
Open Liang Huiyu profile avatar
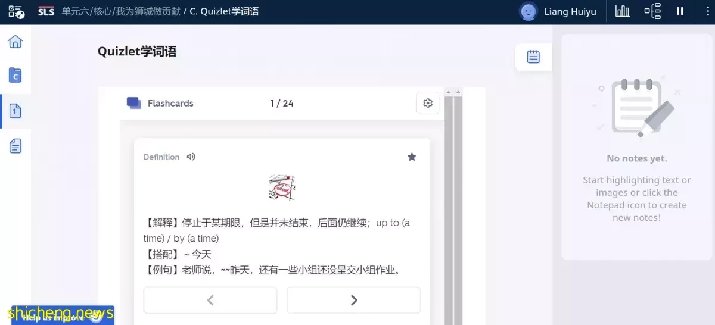528,11
